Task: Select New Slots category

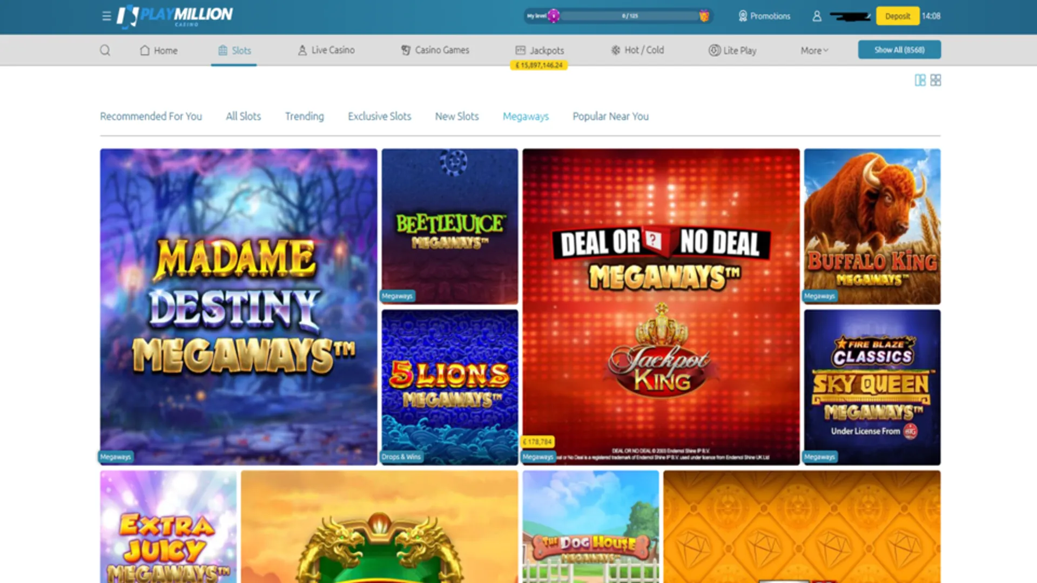Action: coord(457,116)
